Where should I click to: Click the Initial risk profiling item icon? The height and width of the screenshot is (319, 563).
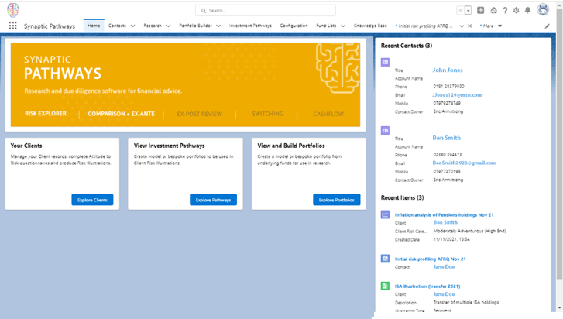click(385, 259)
